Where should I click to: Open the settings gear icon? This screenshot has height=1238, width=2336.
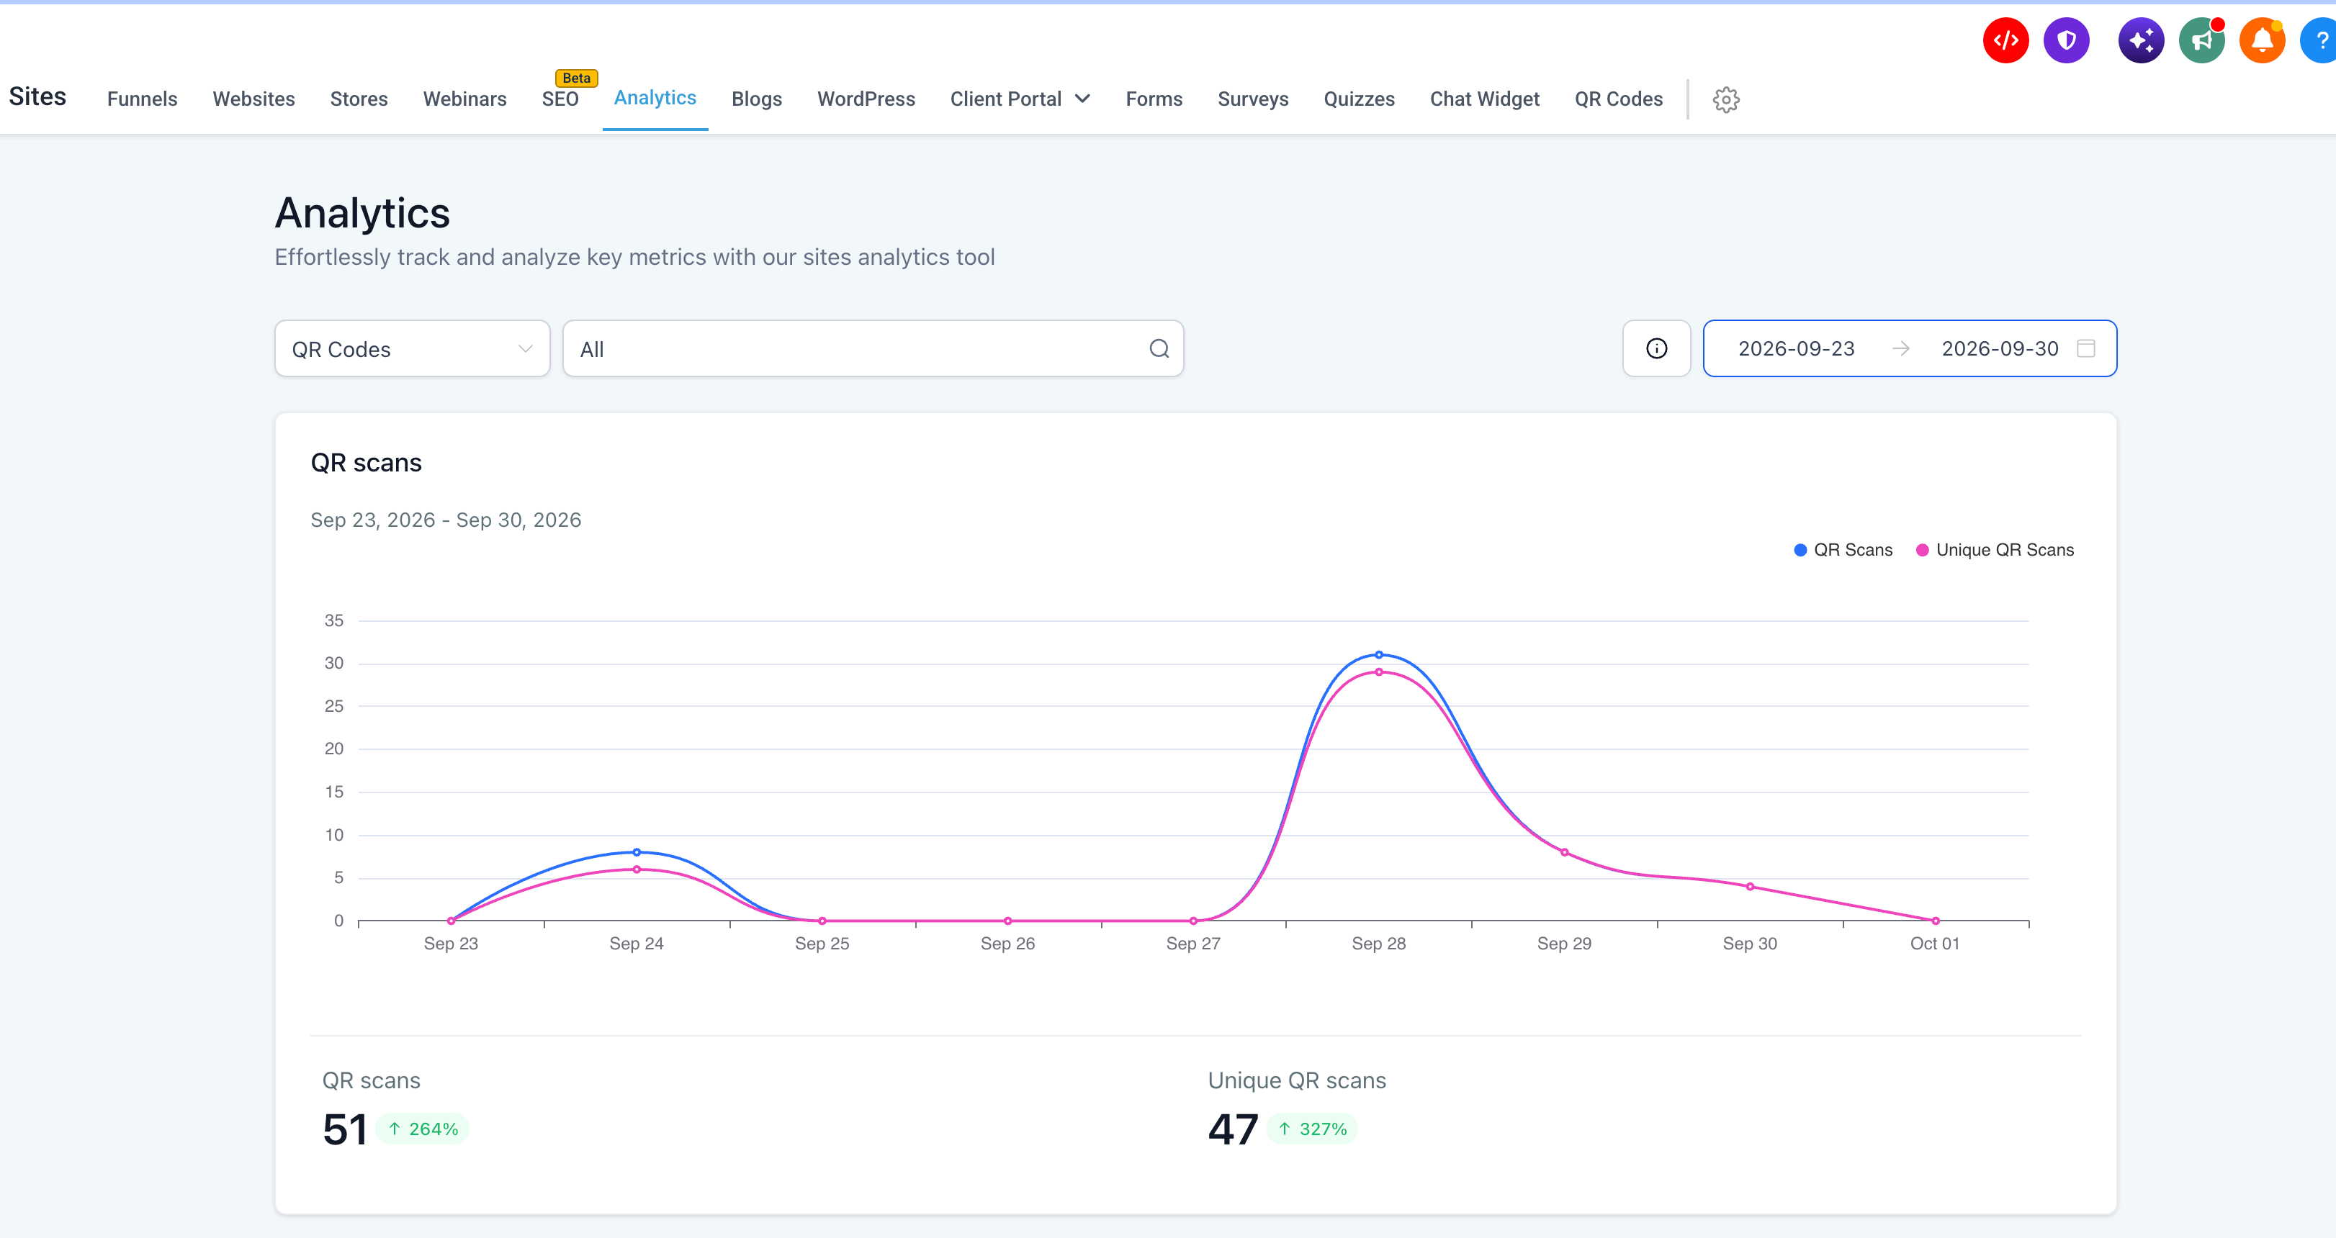(x=1725, y=99)
